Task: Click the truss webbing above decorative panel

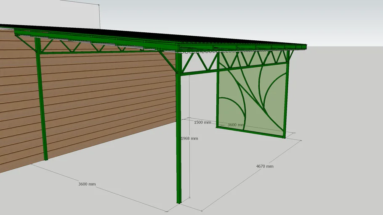Action: [x=253, y=58]
